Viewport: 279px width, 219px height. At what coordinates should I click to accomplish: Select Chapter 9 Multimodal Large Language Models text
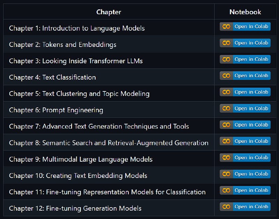[x=81, y=160]
